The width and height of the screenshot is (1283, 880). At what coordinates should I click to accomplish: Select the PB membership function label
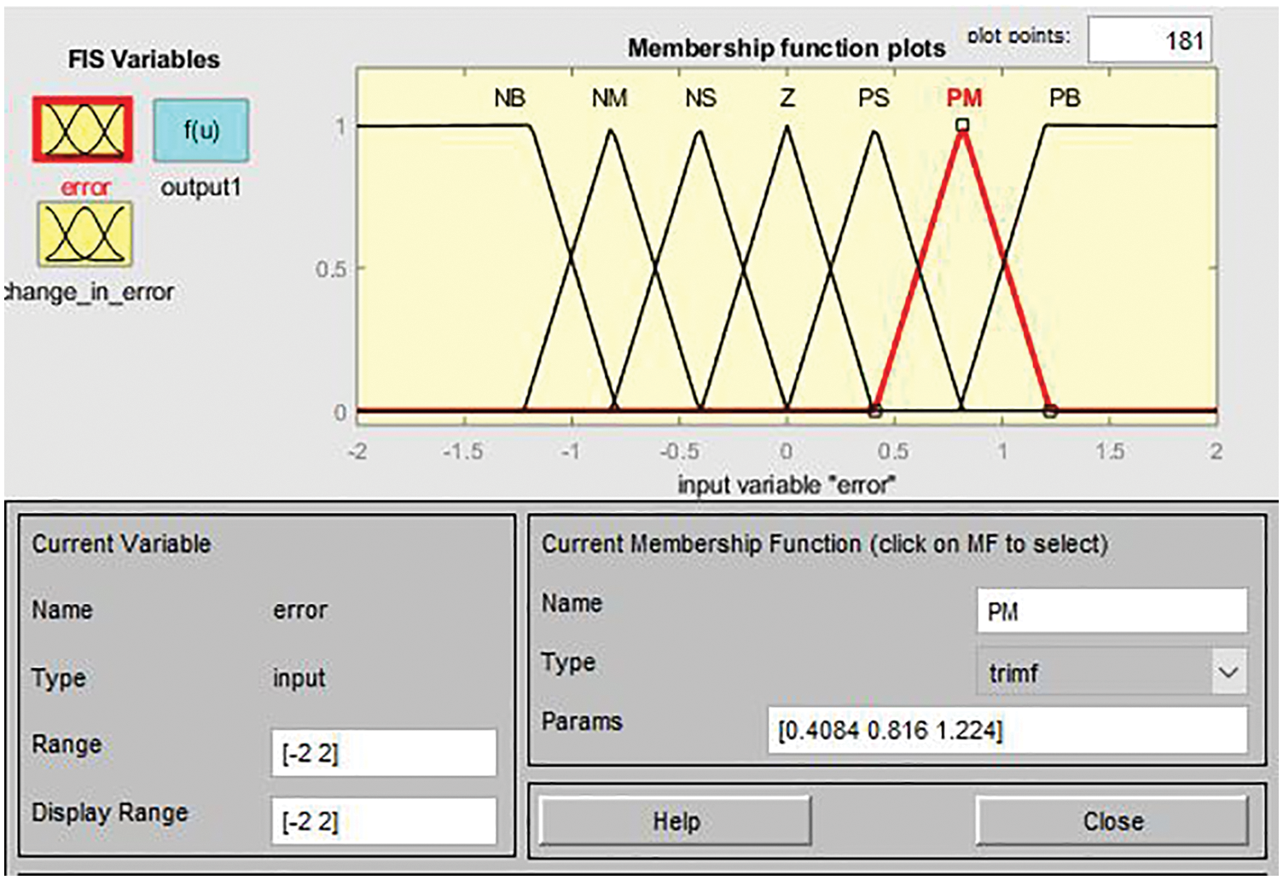point(1065,99)
